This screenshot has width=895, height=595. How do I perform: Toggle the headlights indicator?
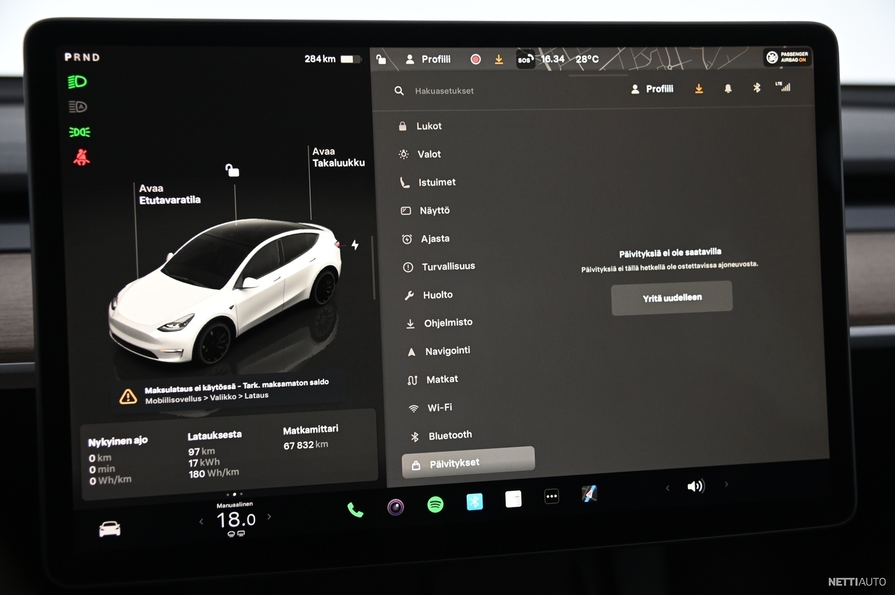coord(78,82)
